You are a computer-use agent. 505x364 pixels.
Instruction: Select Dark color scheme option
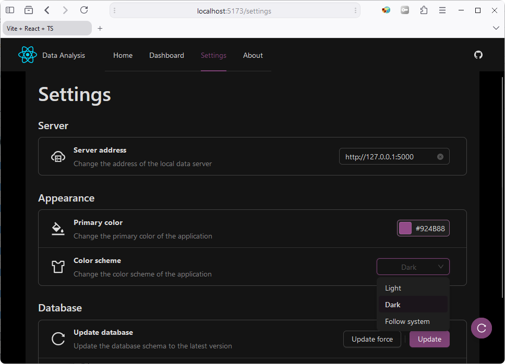tap(413, 305)
